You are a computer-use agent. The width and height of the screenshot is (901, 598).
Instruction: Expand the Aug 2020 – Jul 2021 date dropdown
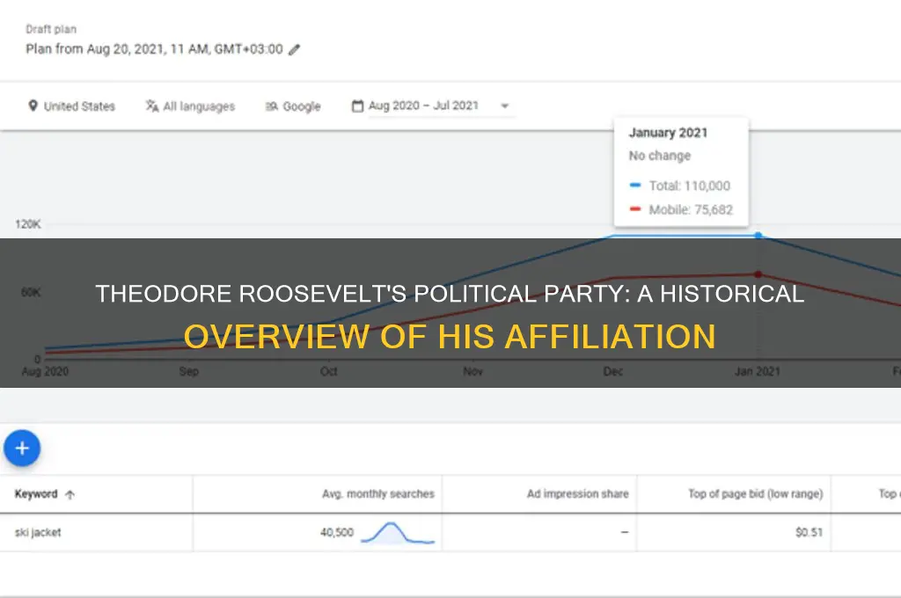(504, 106)
